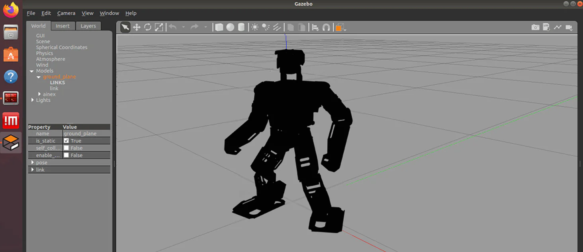Select the Rotate mode tool

pos(148,27)
